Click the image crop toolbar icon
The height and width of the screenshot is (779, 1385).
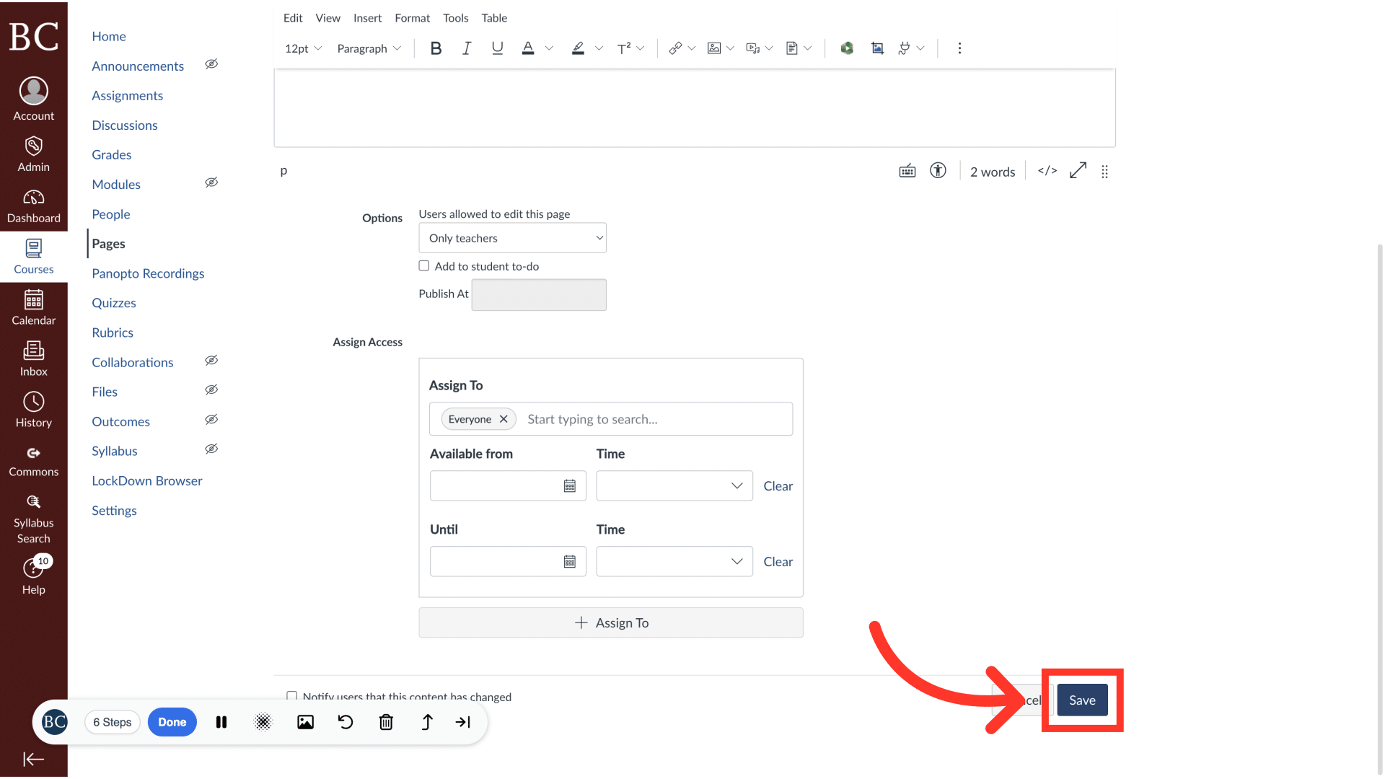pos(878,48)
